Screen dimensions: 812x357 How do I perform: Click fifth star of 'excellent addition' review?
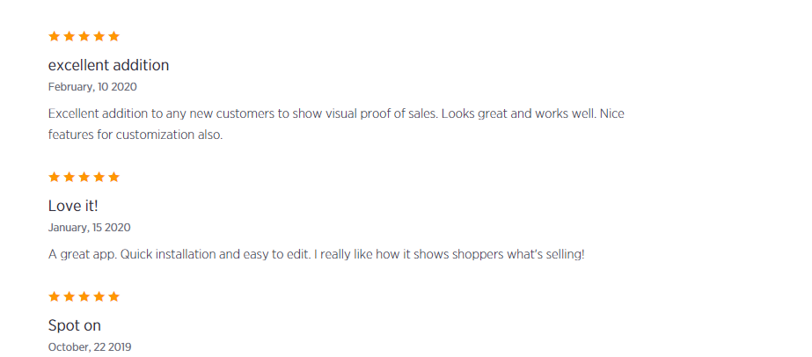pos(113,37)
